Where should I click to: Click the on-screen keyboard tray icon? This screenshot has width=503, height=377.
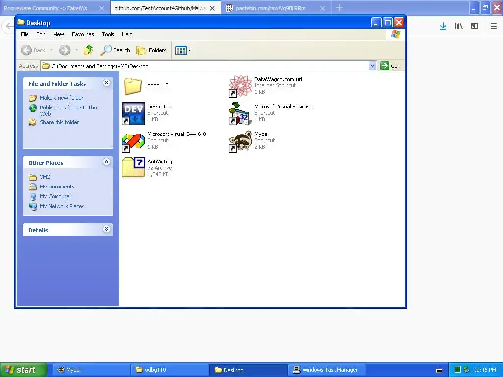tap(439, 370)
